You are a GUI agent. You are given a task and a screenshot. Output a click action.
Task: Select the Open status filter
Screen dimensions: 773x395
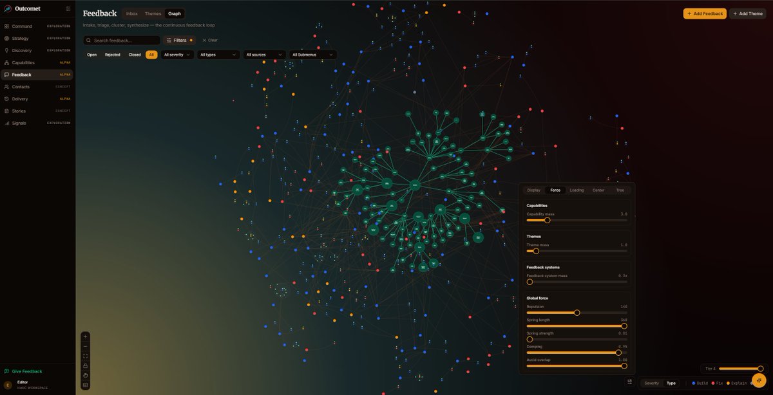click(92, 55)
